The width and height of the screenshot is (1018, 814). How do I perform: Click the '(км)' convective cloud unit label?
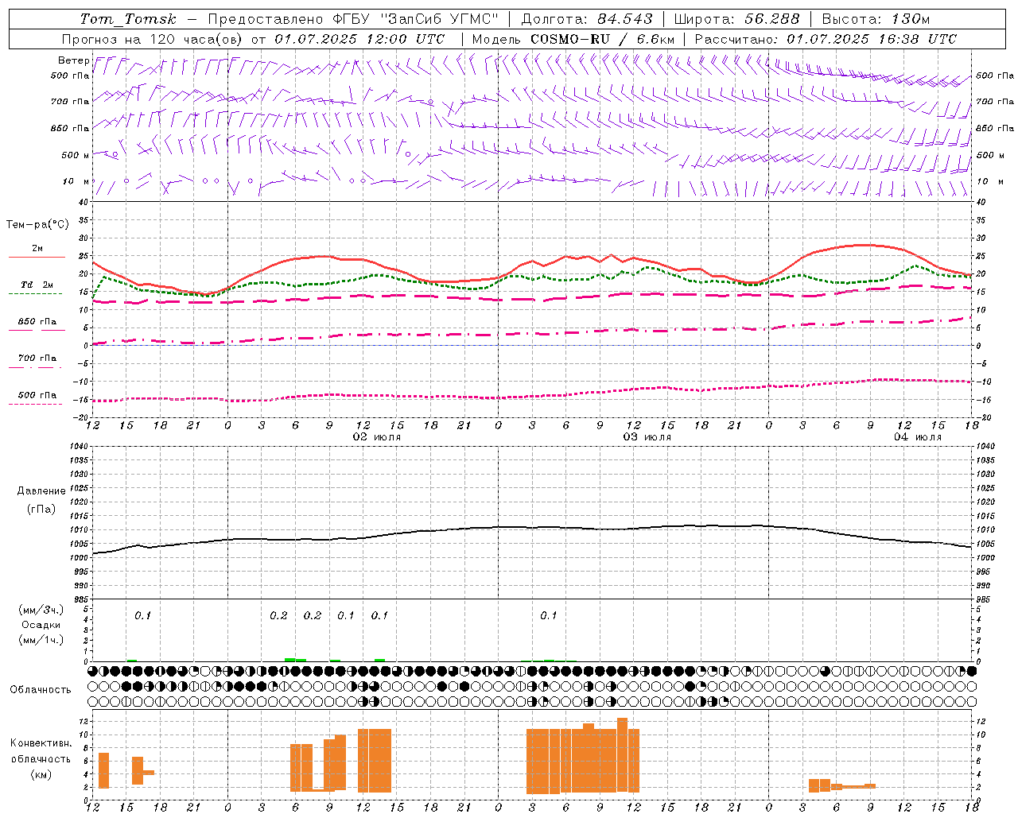(41, 774)
